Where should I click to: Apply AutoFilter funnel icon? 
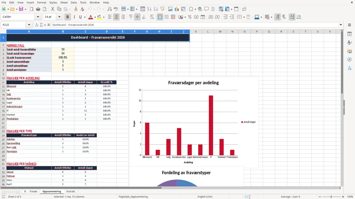point(162,9)
